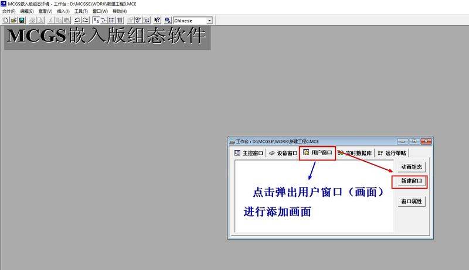
Task: Switch to small icons view mode
Action: pyautogui.click(x=104, y=20)
